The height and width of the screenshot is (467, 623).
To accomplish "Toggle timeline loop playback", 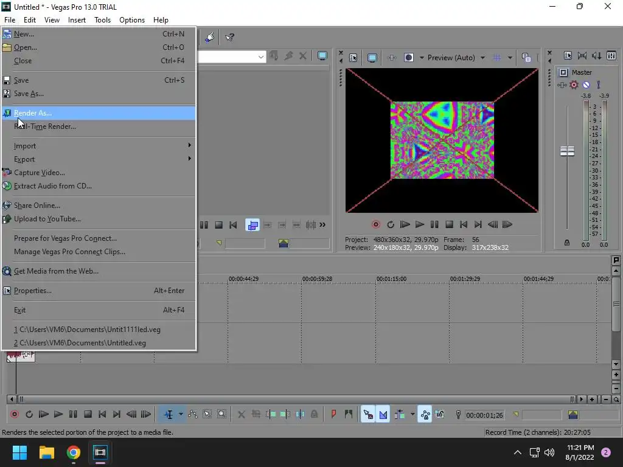I will tap(29, 415).
